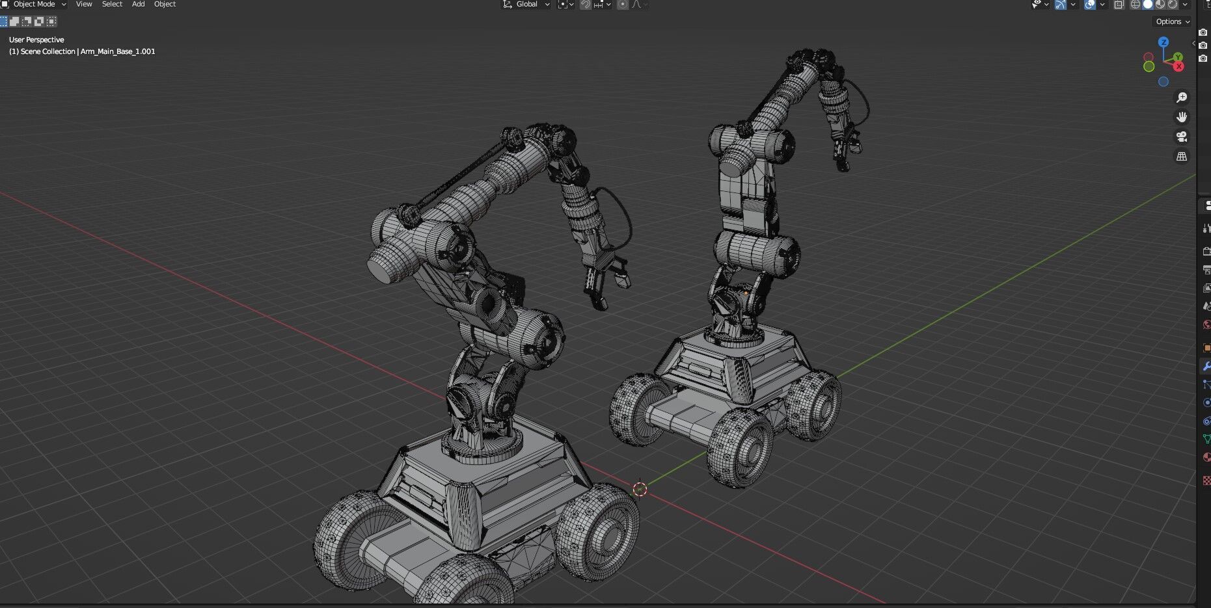Open the object visibility and selectability dropdown

coord(1040,5)
